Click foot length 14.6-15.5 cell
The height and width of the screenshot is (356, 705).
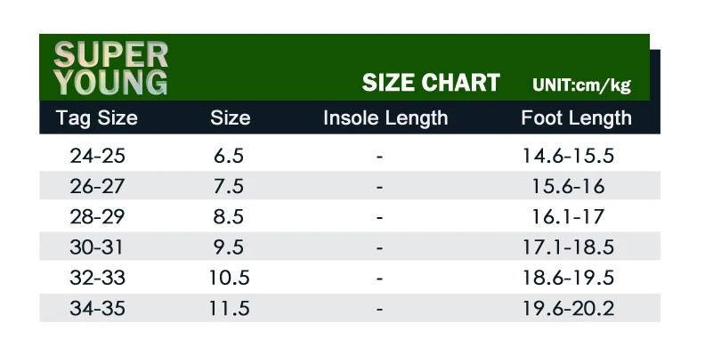[568, 156]
